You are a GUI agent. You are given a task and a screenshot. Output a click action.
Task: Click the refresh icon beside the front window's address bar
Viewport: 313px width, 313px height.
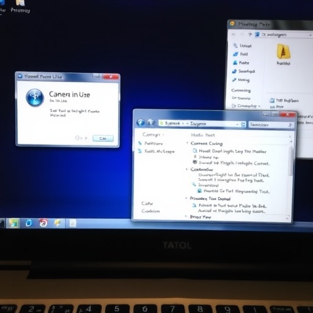pos(243,124)
